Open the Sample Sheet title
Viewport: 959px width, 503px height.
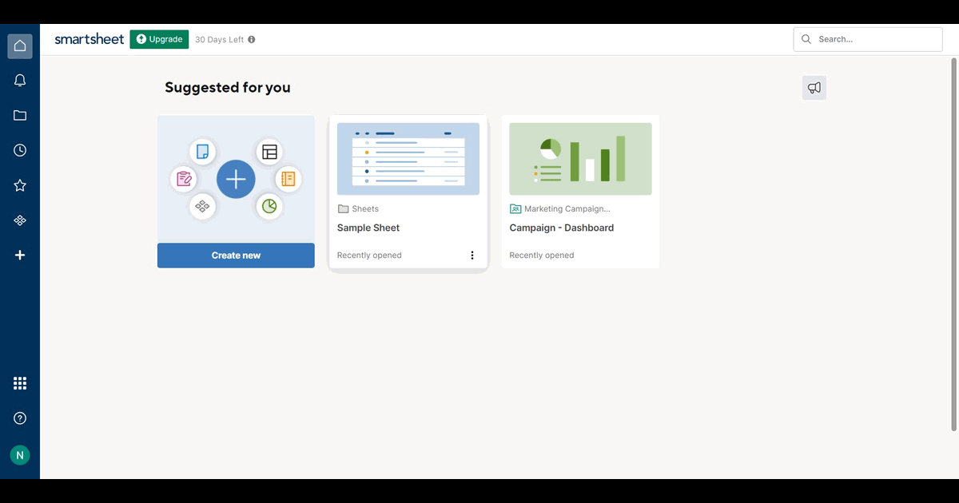click(x=368, y=228)
